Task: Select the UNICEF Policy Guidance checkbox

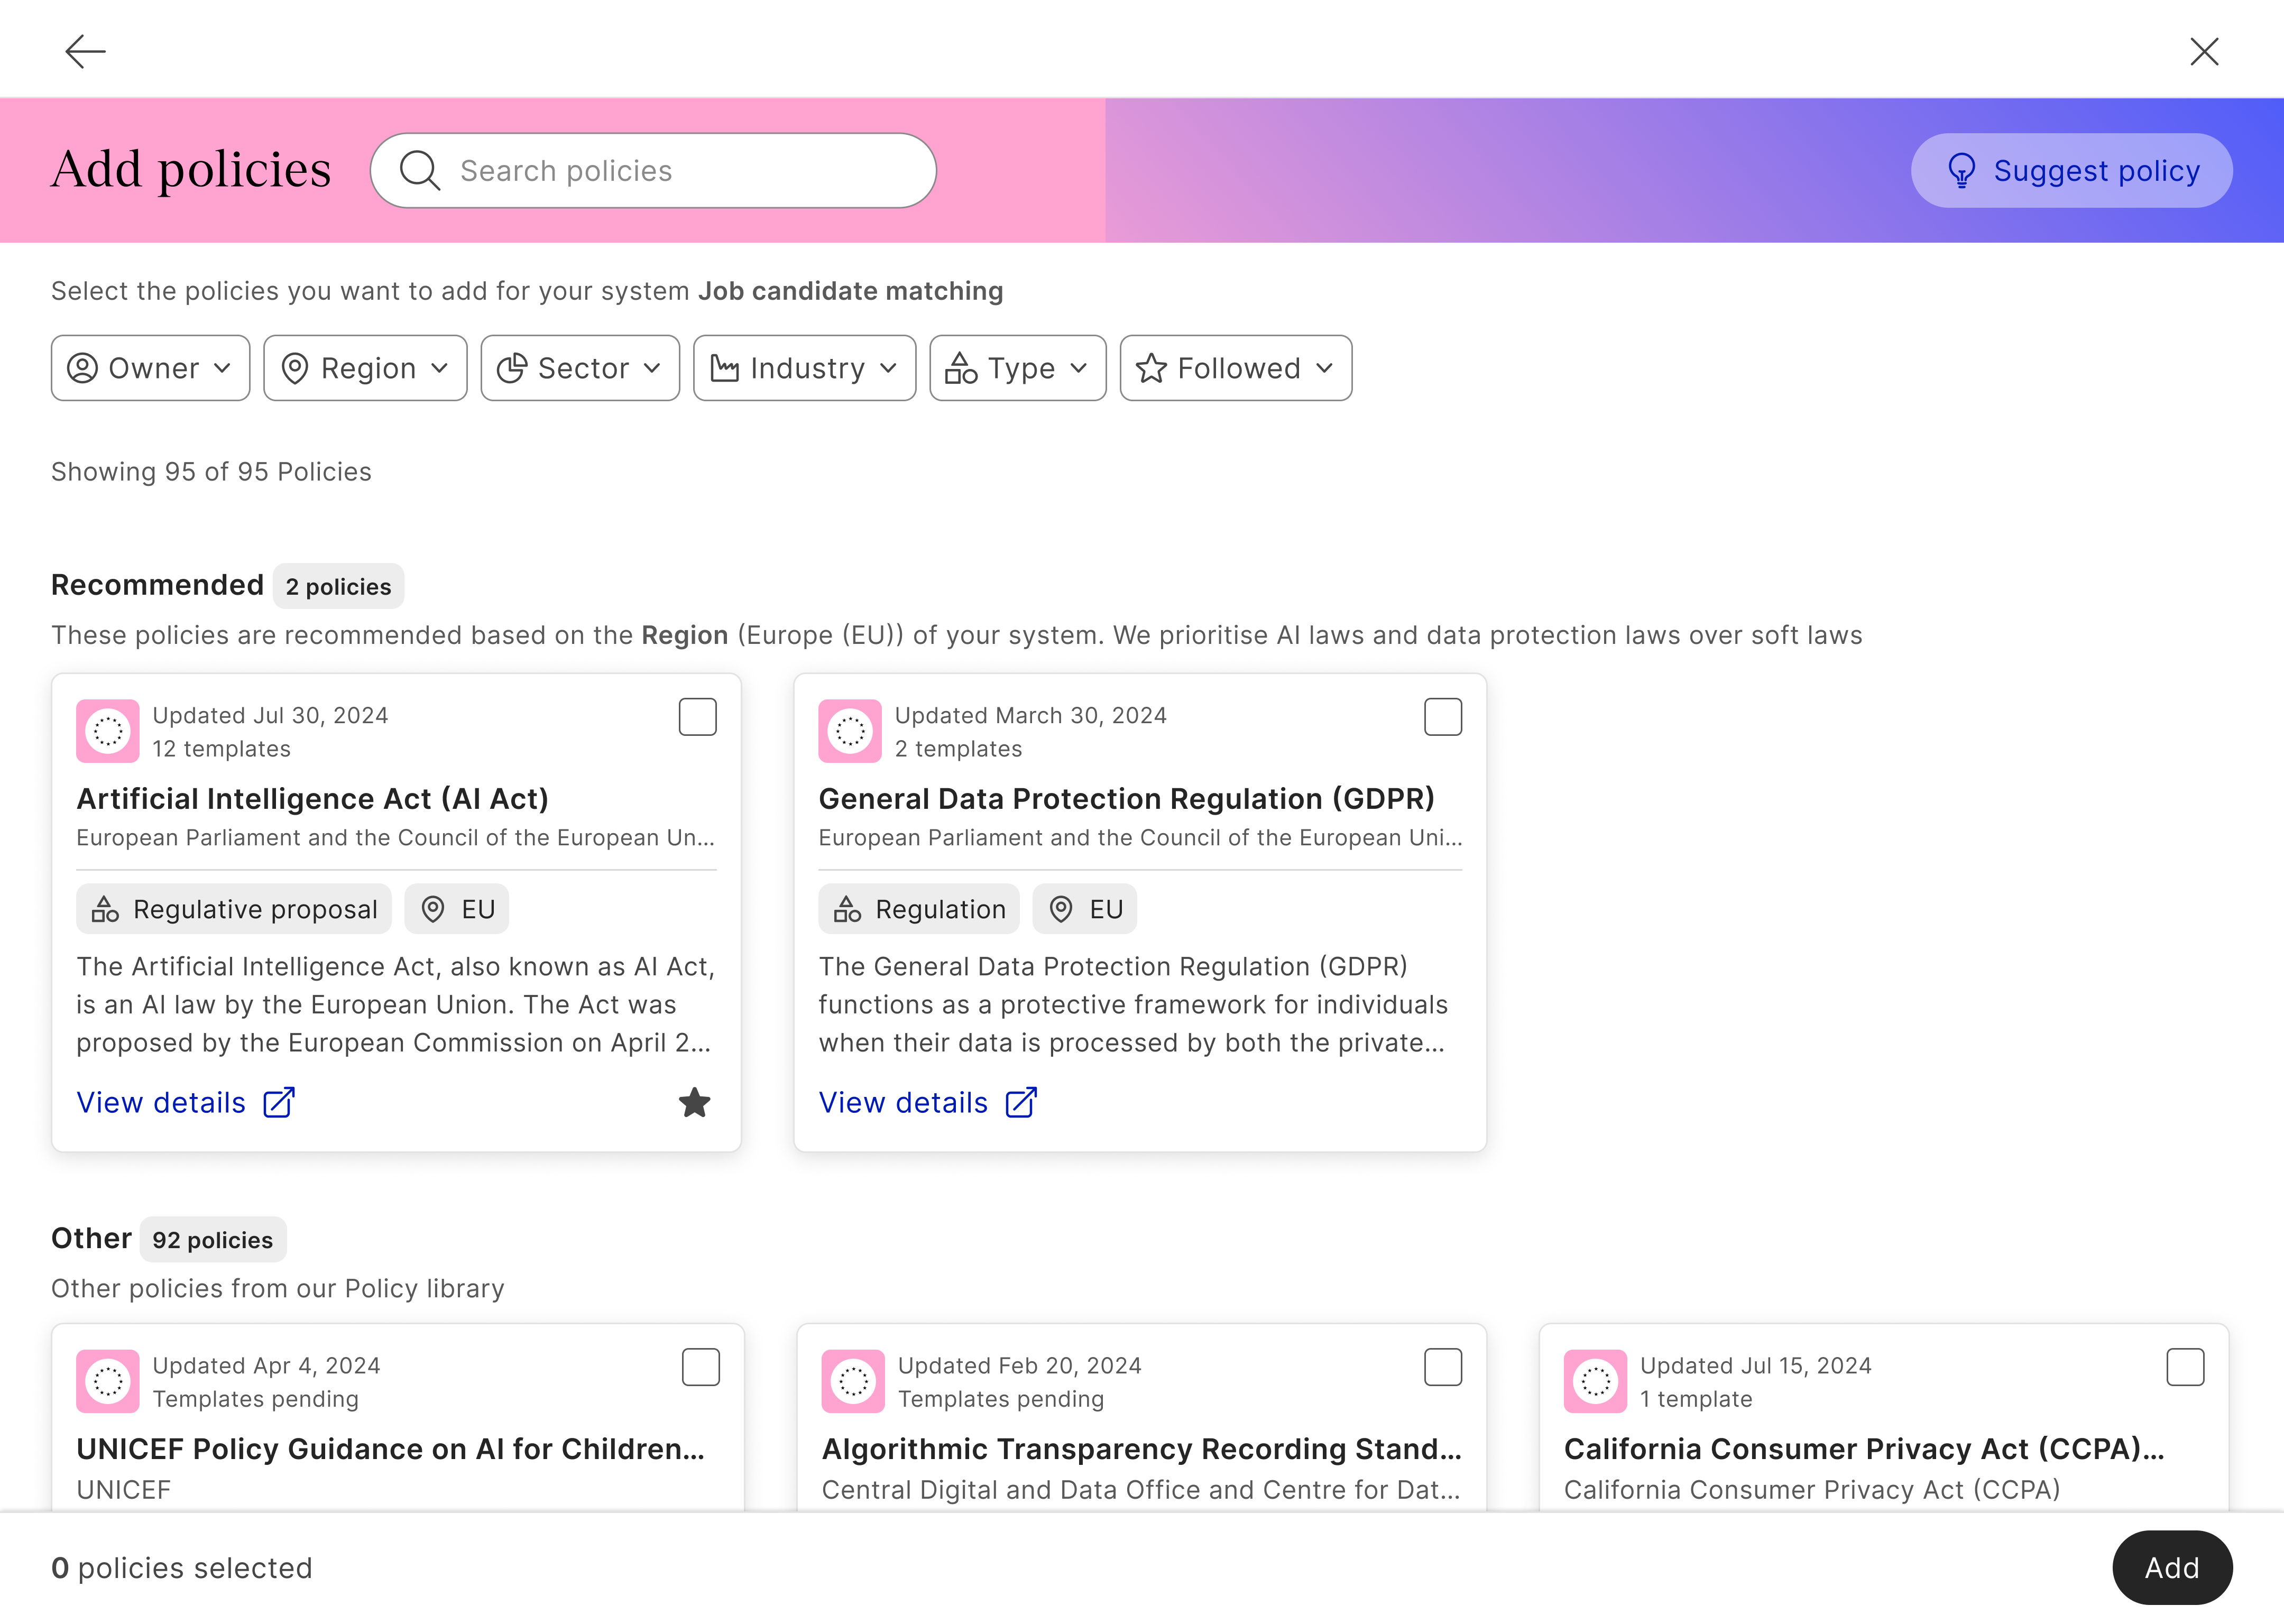Action: coord(700,1367)
